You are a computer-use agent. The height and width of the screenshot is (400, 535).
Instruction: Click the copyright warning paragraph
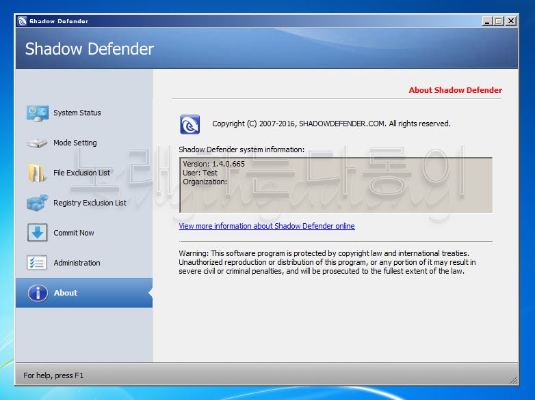327,262
